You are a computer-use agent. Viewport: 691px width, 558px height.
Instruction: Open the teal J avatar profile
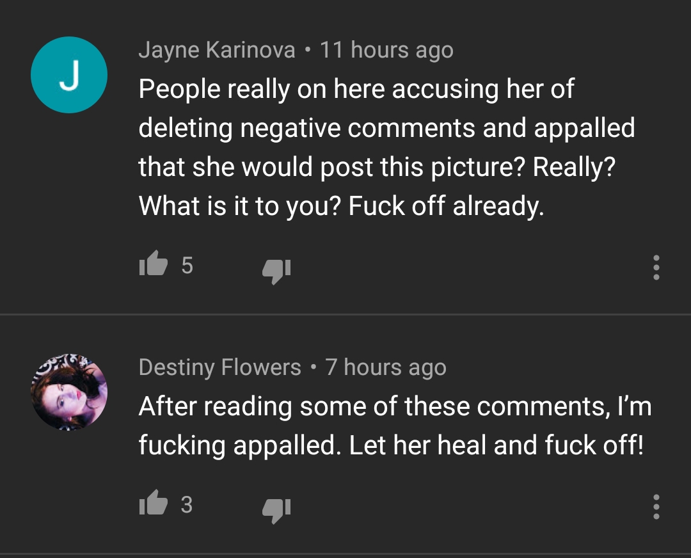pyautogui.click(x=69, y=75)
